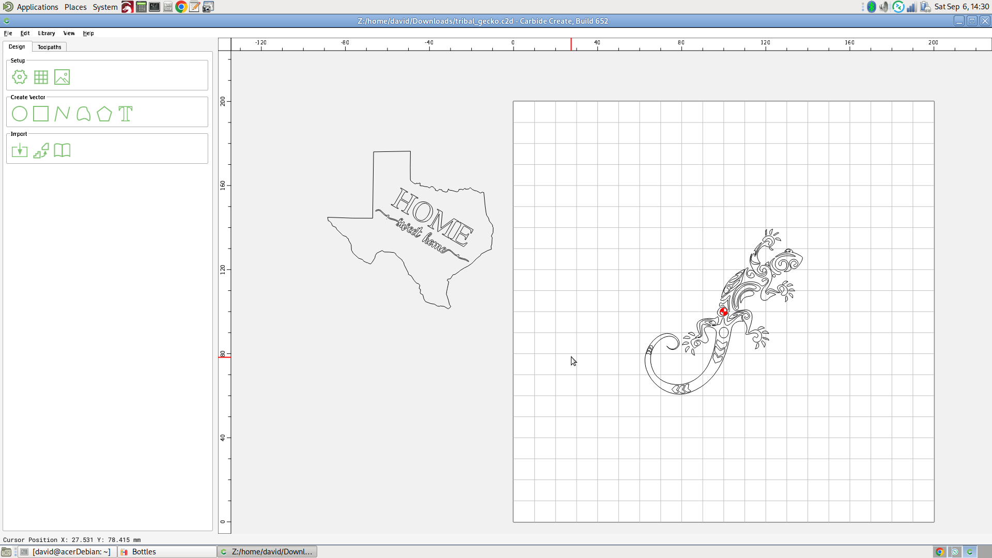Click the Import file icon
992x558 pixels.
20,150
